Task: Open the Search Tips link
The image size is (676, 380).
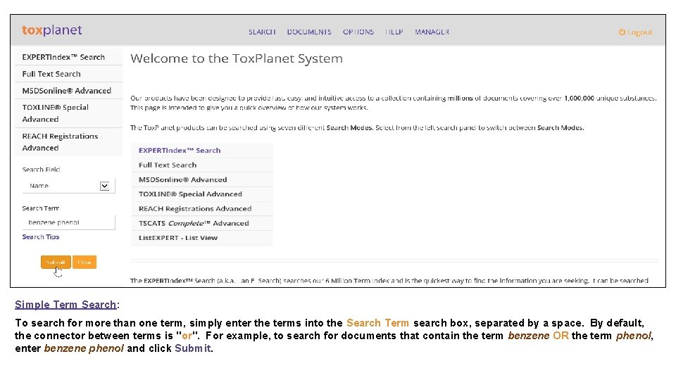Action: (41, 237)
